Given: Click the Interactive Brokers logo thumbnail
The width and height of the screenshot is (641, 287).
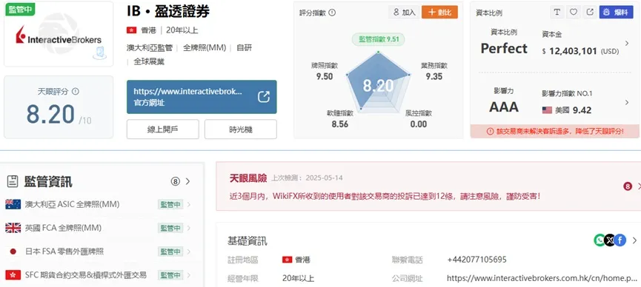Looking at the screenshot, I should tap(59, 34).
